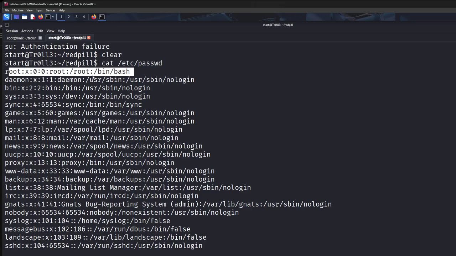Screen dimensions: 456x256
Task: Click the 'su: Authentication failure' line
Action: [57, 47]
